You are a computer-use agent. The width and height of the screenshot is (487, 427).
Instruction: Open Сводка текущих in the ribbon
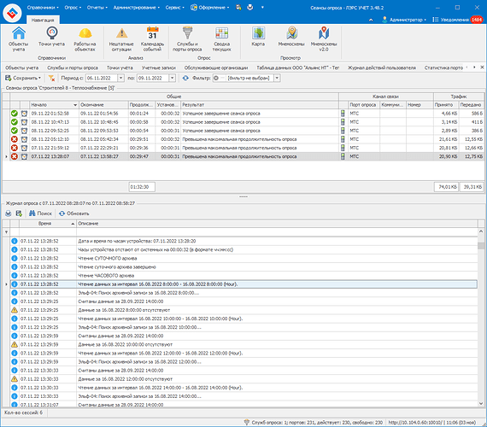(222, 38)
